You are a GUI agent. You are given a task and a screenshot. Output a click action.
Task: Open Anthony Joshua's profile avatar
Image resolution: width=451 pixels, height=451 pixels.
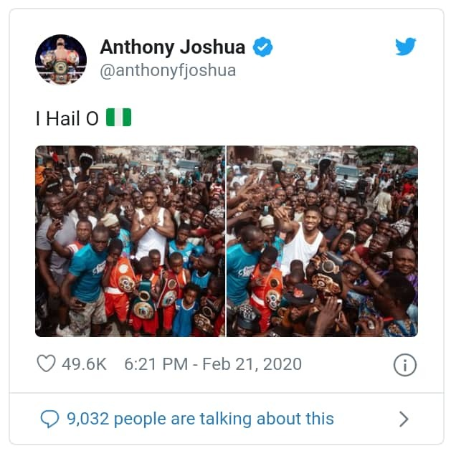click(61, 60)
